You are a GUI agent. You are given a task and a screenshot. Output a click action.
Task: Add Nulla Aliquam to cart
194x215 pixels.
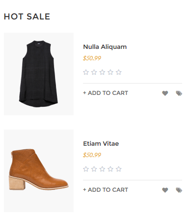[105, 93]
